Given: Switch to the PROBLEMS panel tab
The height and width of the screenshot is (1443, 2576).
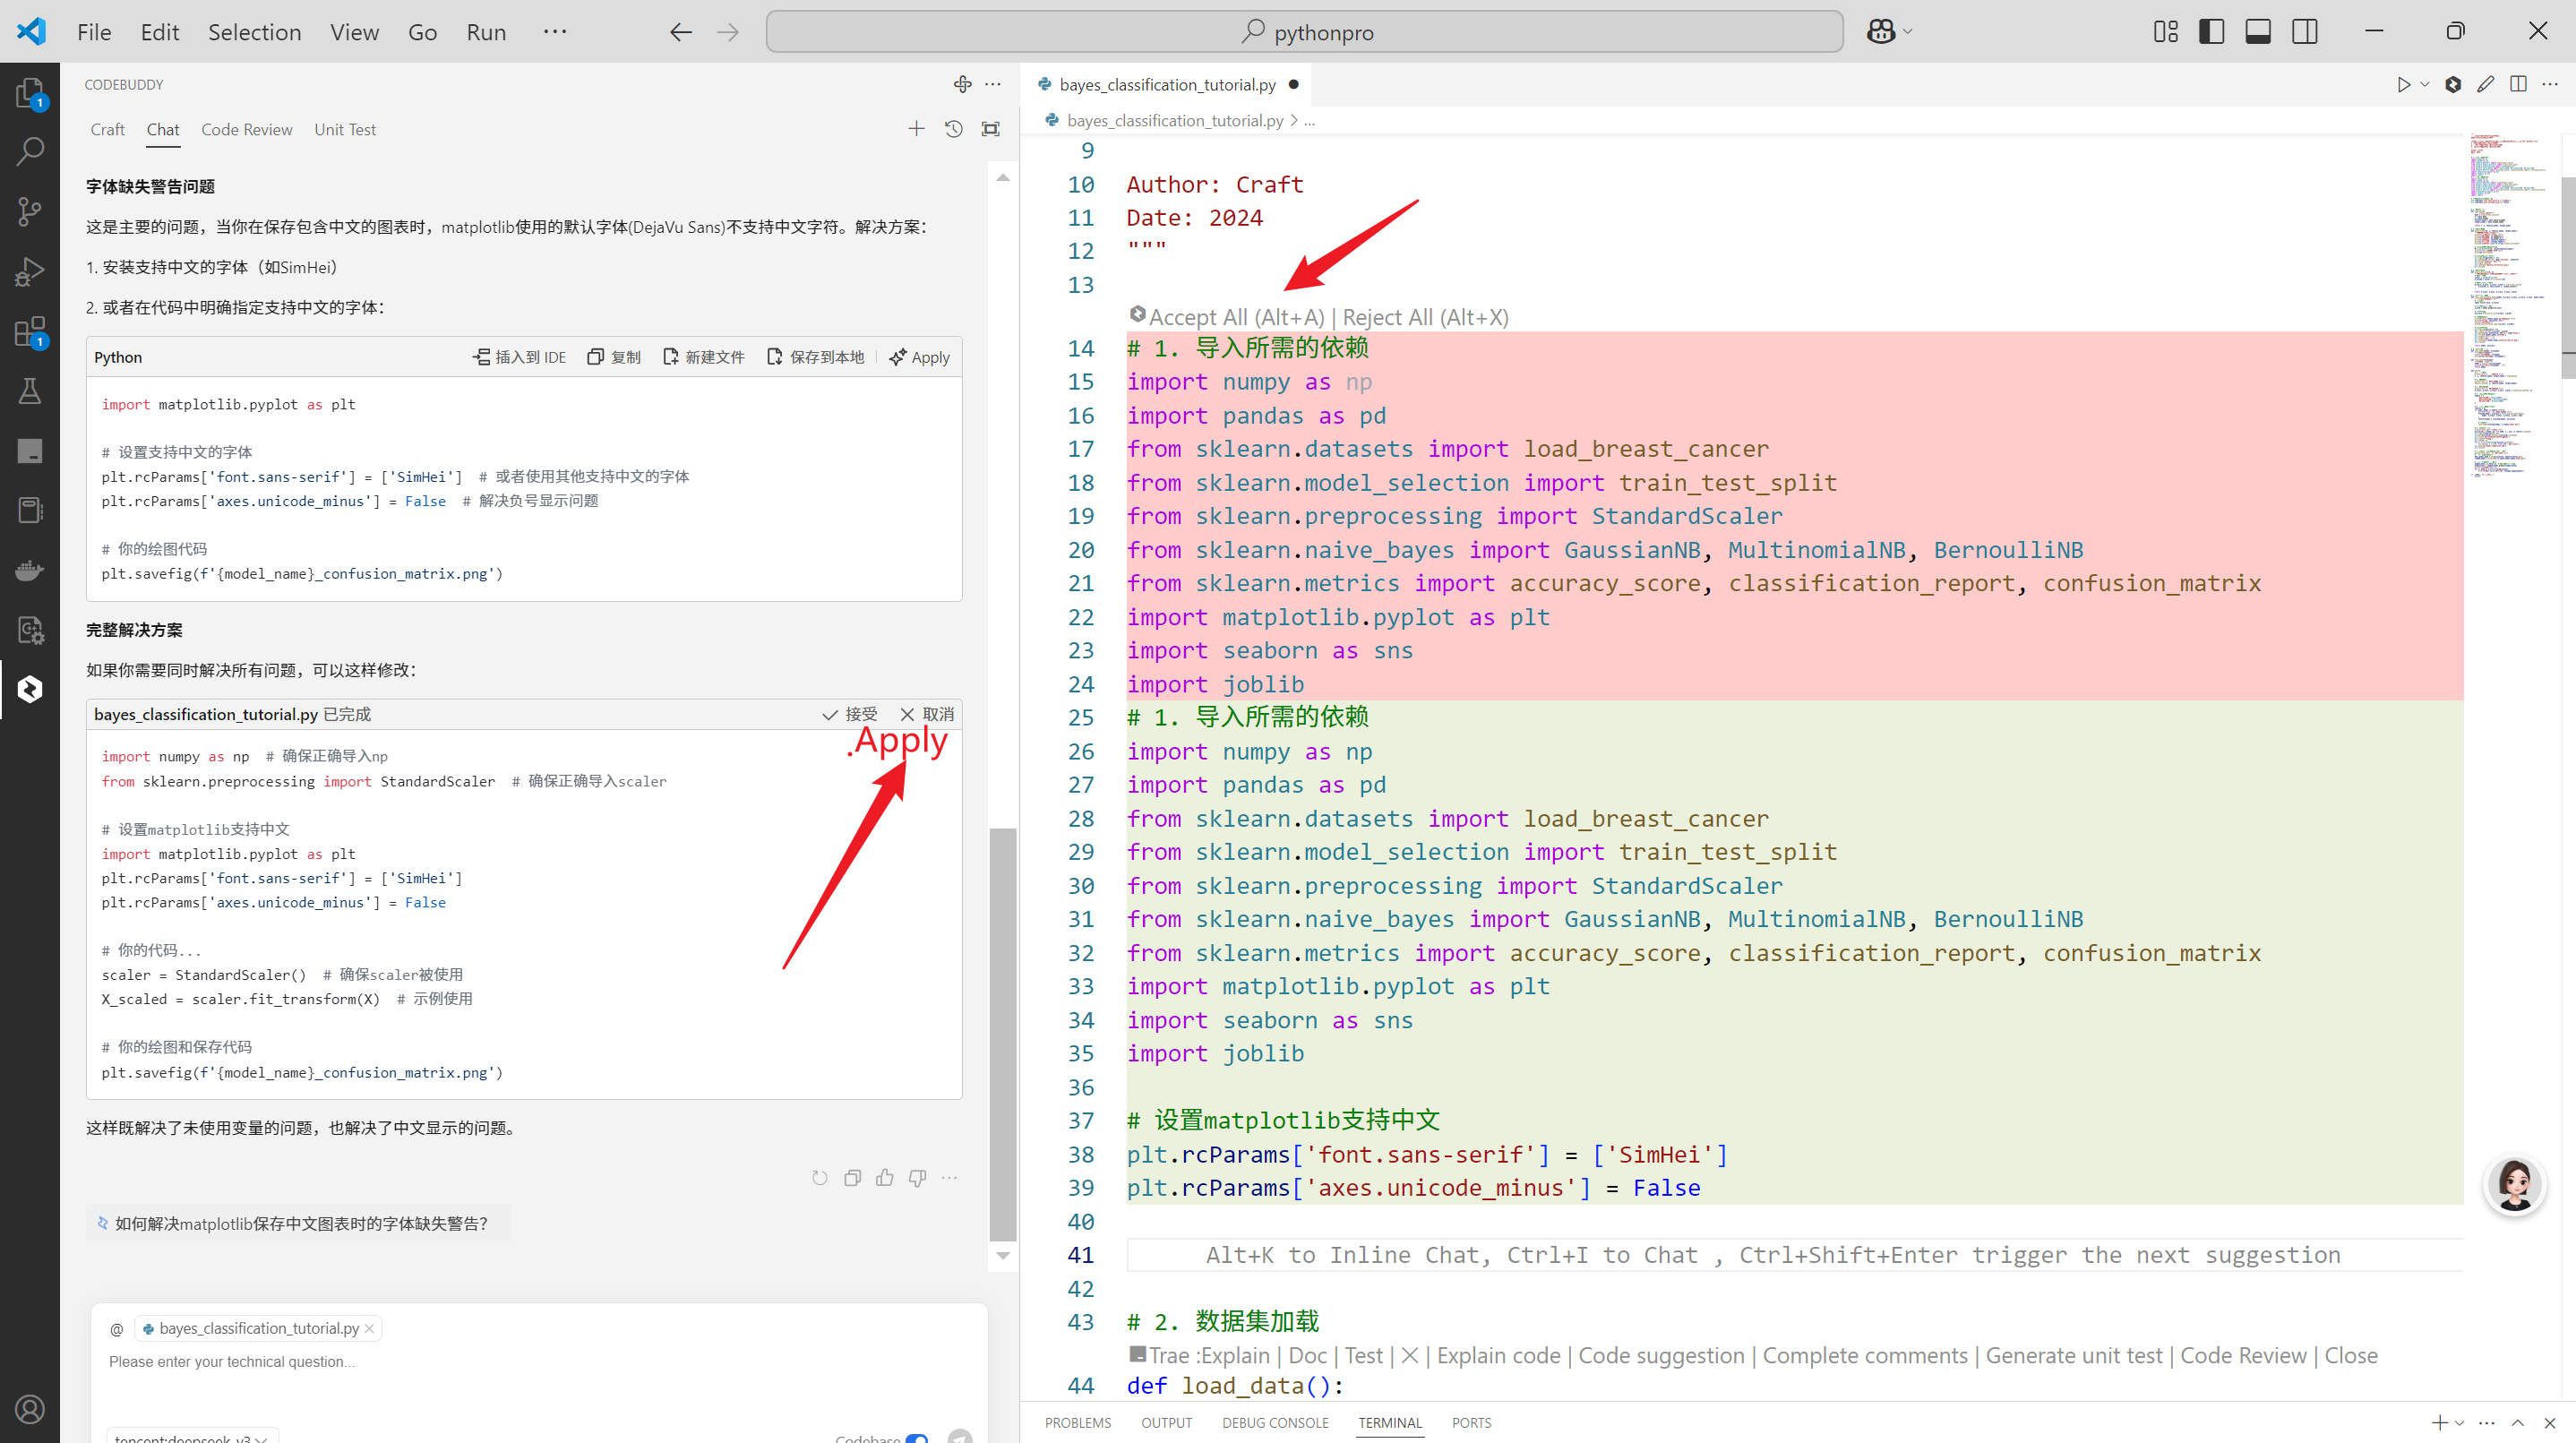Looking at the screenshot, I should (x=1078, y=1423).
